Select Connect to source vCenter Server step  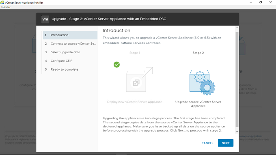click(x=70, y=43)
